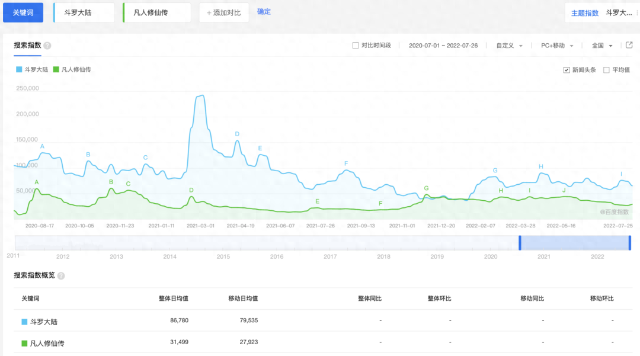Click blue news marker D on chart
640x356 pixels.
pyautogui.click(x=237, y=134)
